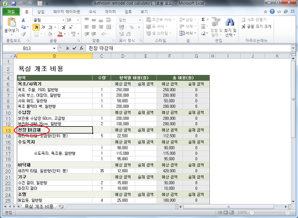Open number format dropdown (일반)
The width and height of the screenshot is (298, 218).
tap(140, 20)
